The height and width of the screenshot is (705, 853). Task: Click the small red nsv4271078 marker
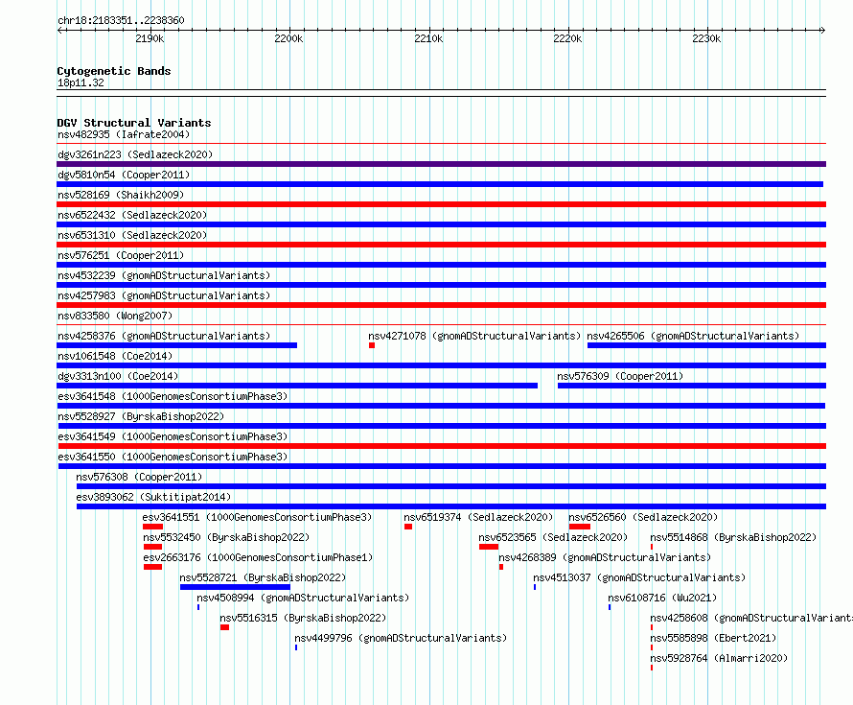(x=372, y=345)
